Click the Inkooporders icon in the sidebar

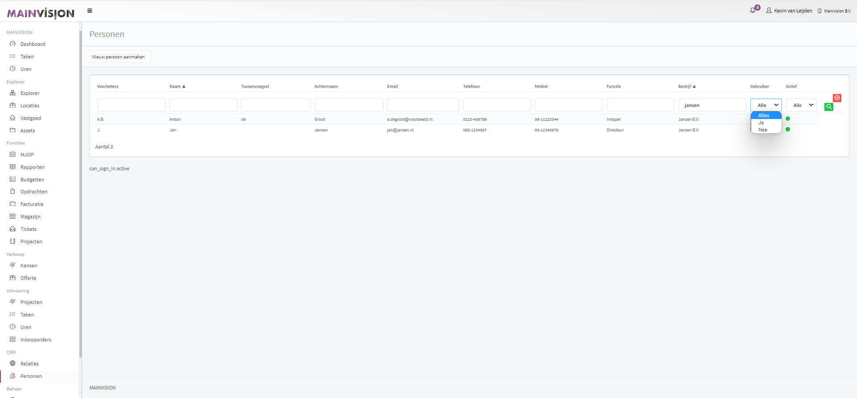coord(12,340)
